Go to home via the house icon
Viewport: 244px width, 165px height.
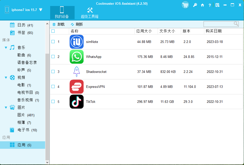[x=202, y=5]
